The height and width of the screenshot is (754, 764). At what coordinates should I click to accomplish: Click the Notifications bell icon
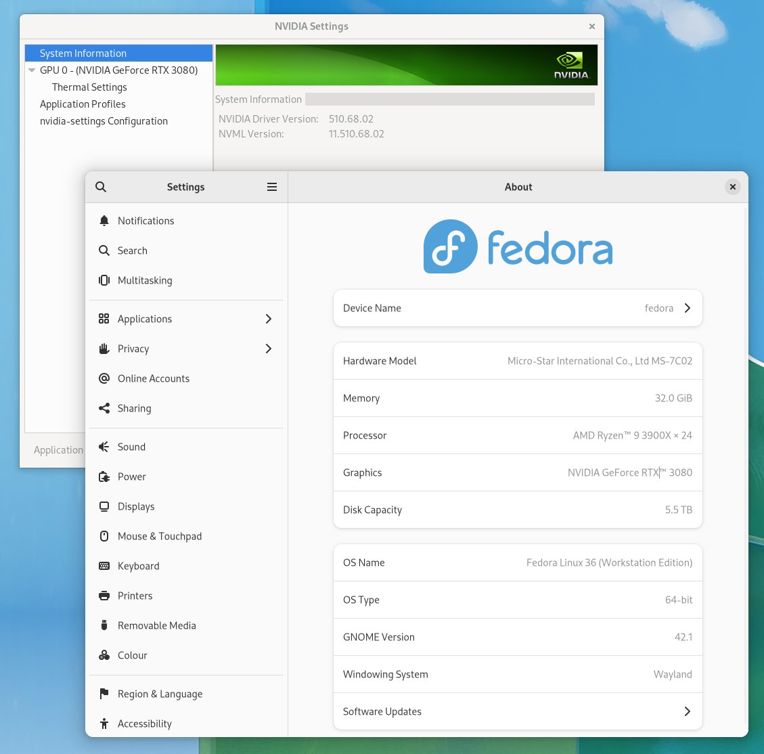pos(104,221)
